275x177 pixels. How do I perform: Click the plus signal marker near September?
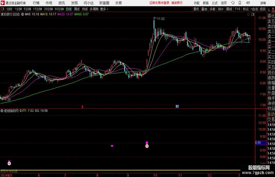pos(147,146)
